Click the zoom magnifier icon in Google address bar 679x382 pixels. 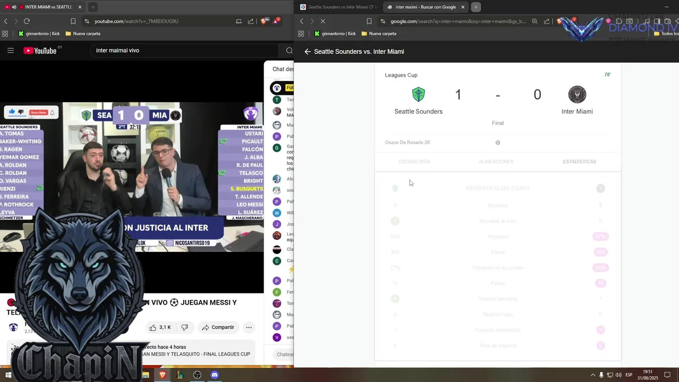[535, 21]
